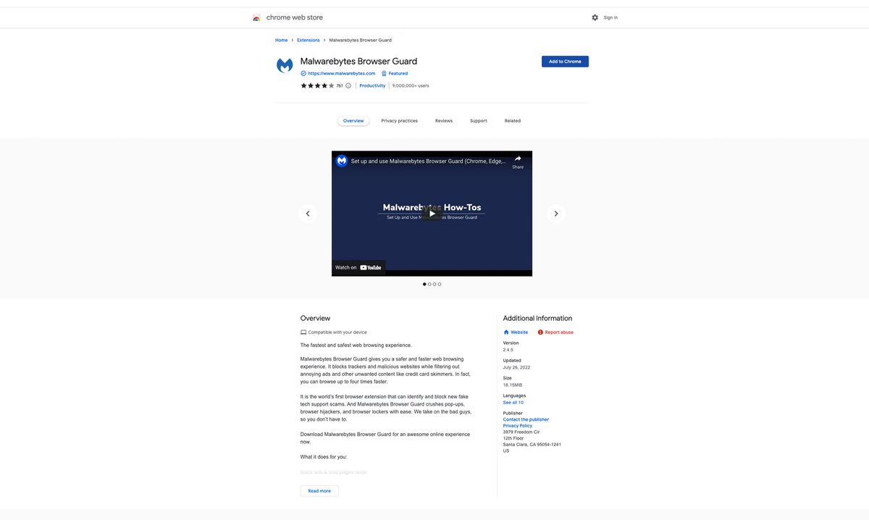Click the video title text

point(429,162)
